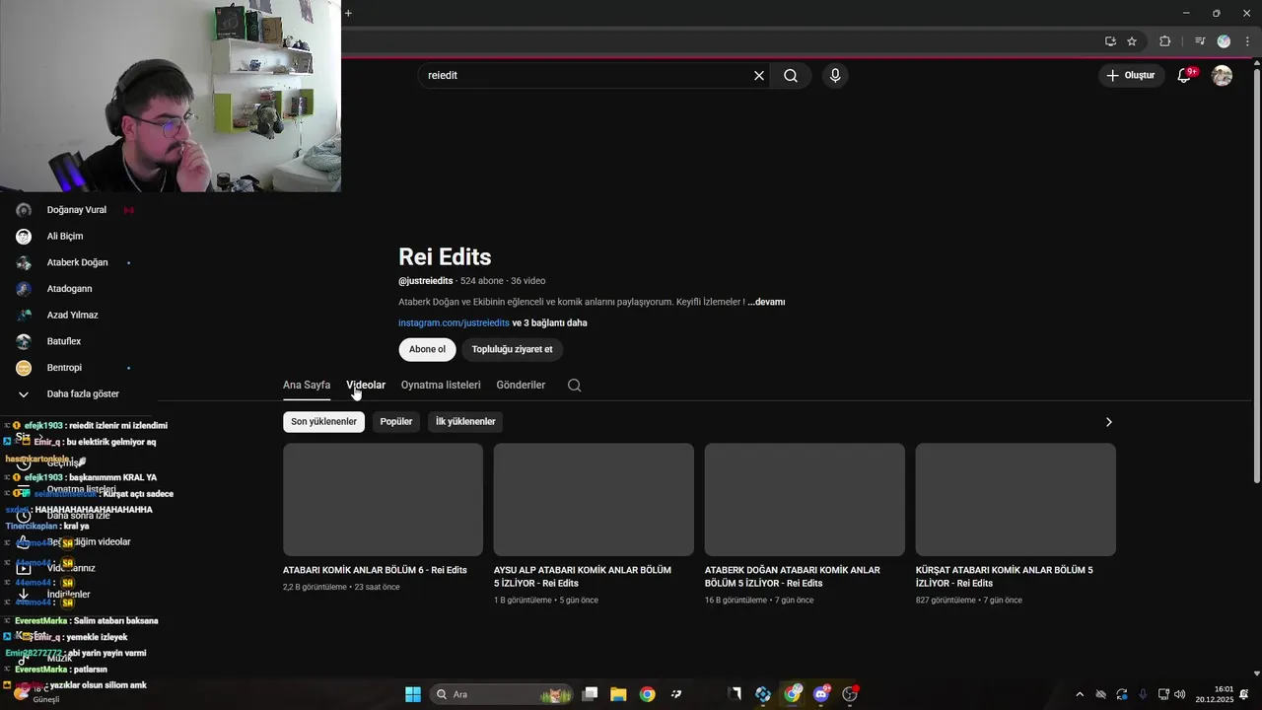
Task: Open the taskbar clock showing 16:01
Action: [x=1215, y=694]
